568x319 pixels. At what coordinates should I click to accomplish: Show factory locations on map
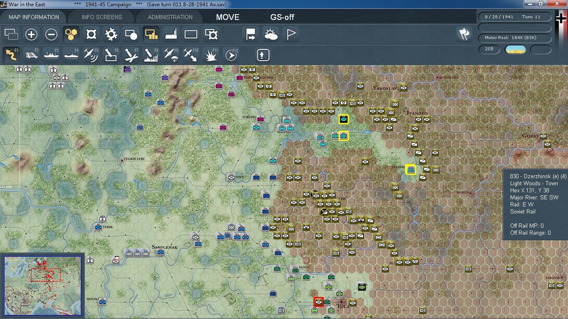[171, 34]
